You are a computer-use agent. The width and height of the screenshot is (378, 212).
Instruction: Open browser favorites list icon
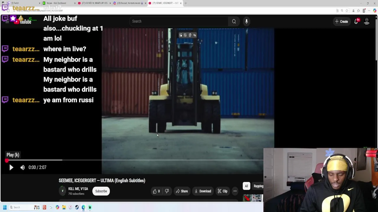pyautogui.click(x=359, y=11)
